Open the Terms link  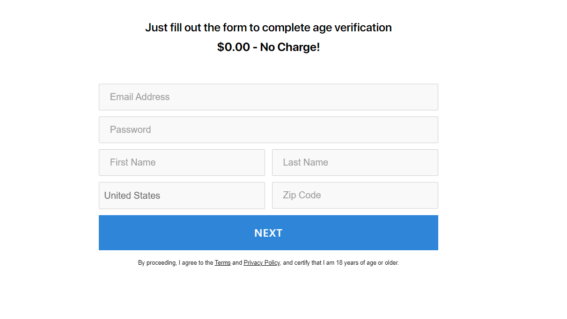(x=222, y=263)
